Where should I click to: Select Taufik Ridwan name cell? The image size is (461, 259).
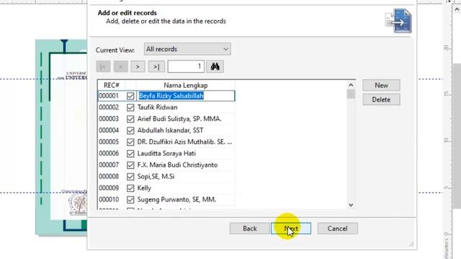[186, 107]
